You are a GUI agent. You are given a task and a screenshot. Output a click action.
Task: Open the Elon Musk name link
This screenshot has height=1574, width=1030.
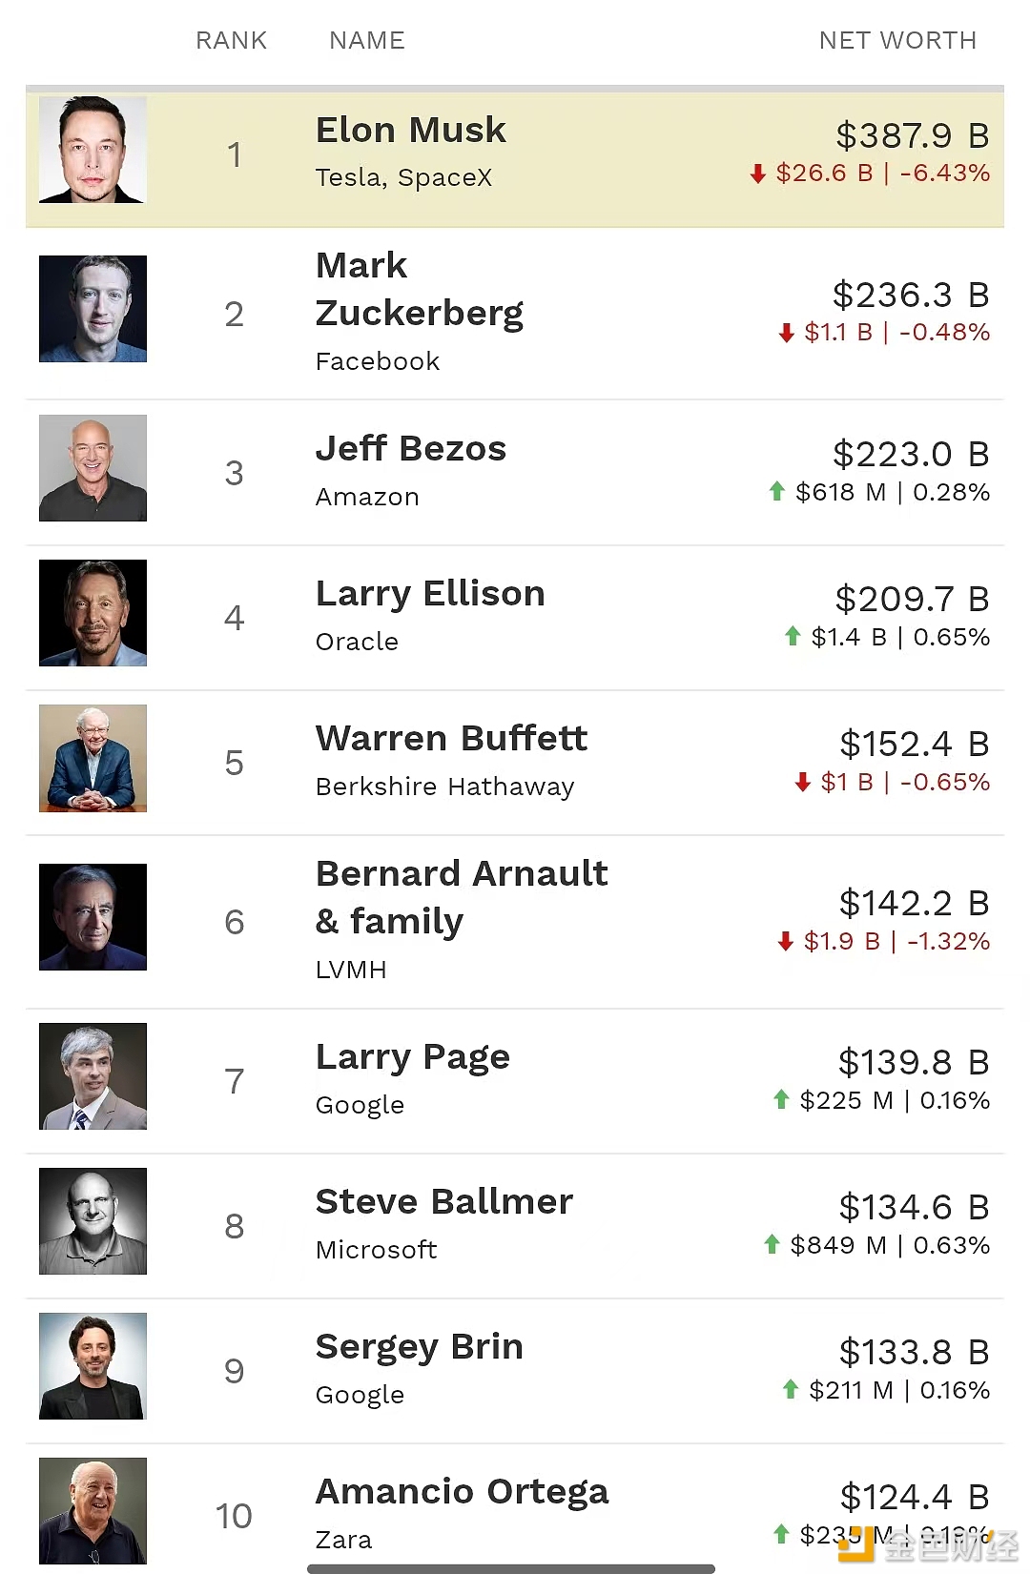pyautogui.click(x=411, y=130)
